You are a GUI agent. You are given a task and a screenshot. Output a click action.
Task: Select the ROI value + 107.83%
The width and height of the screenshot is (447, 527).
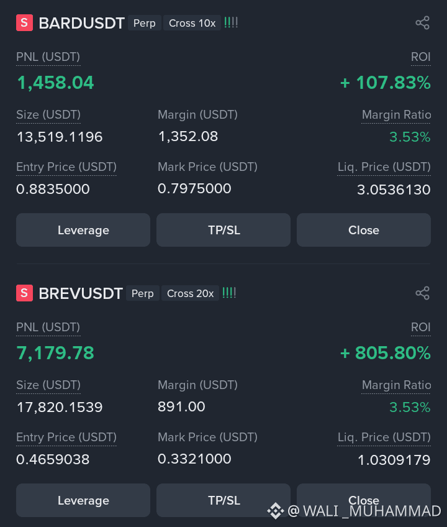click(385, 83)
